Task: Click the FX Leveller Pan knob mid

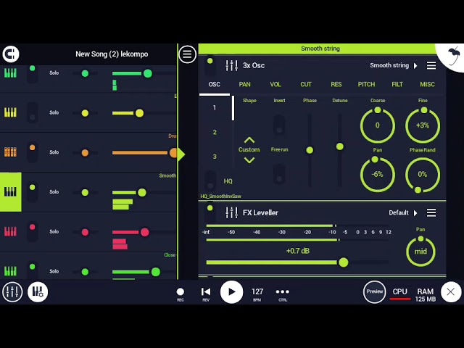Action: (x=420, y=252)
